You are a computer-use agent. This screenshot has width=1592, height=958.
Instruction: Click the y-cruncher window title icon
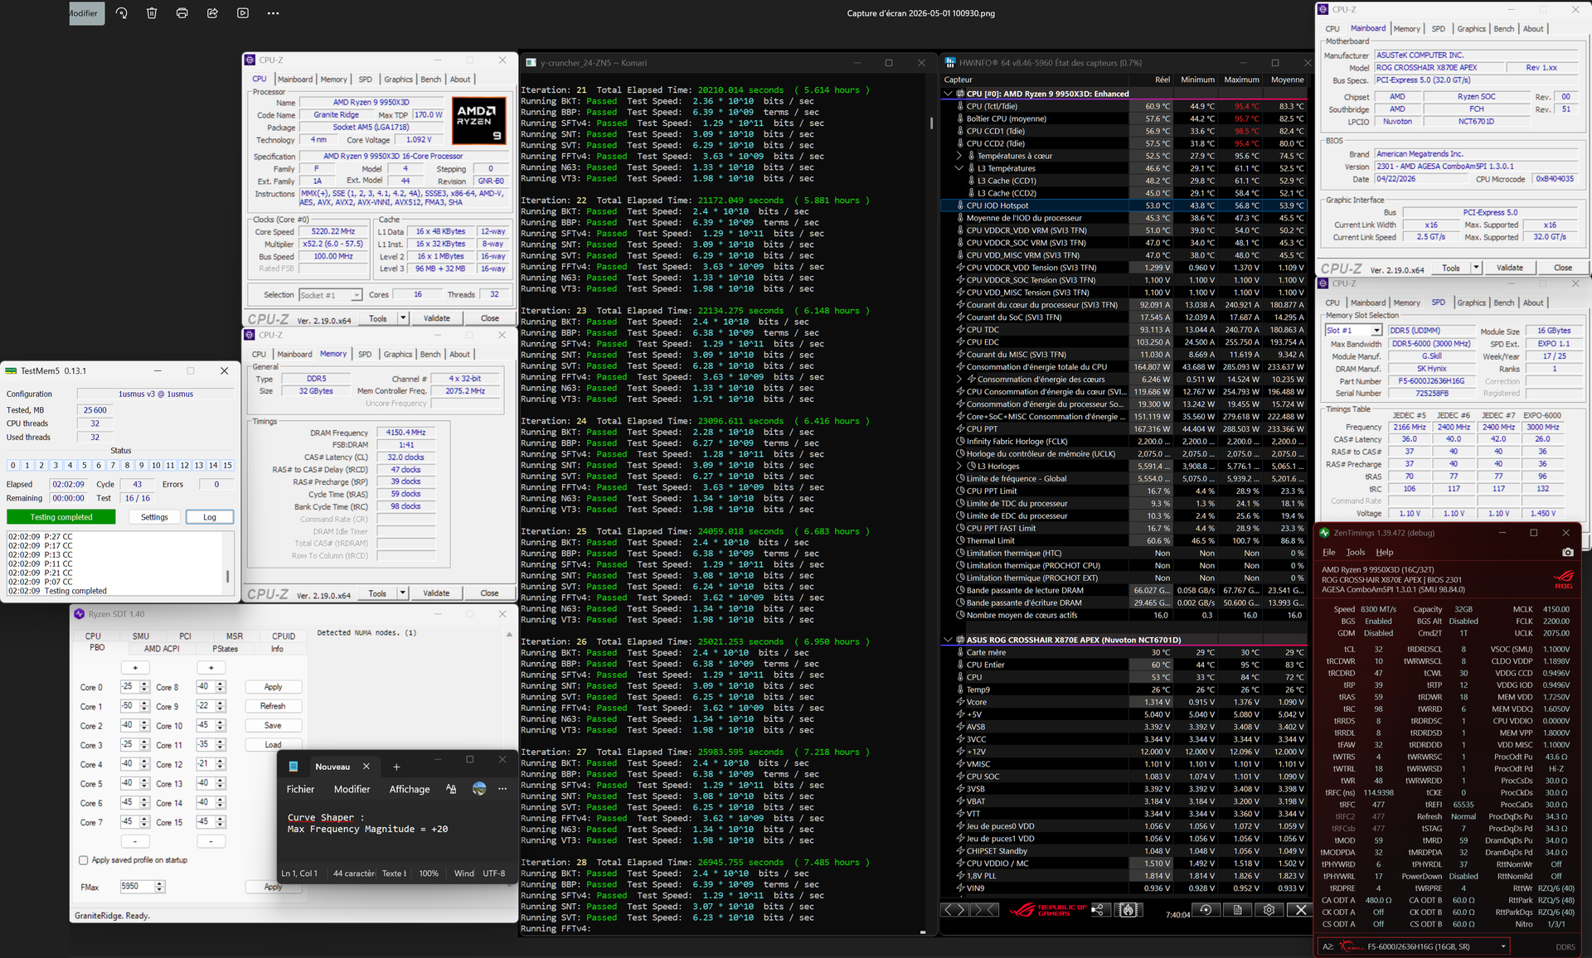pos(531,63)
